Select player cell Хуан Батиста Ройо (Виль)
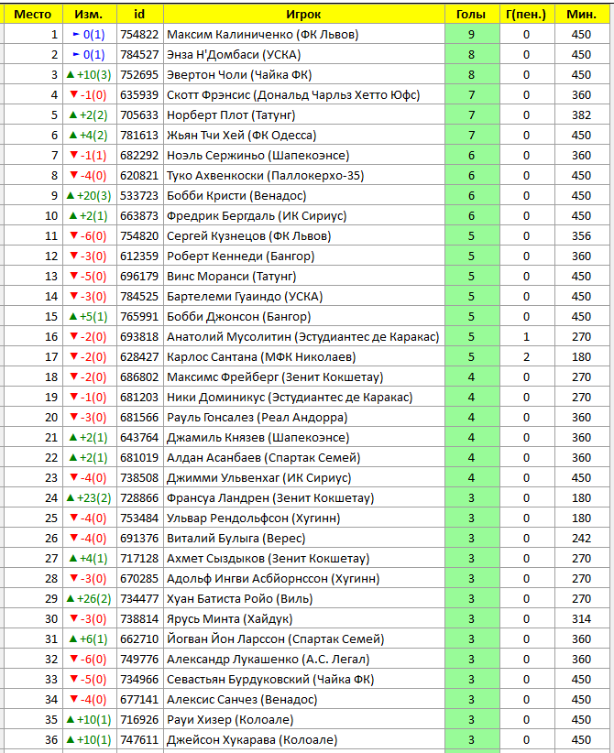 click(x=304, y=599)
